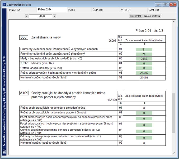Image resolution: width=179 pixels, height=159 pixels.
Task: Click the label Počet odpracovaných hodin zaměstnanci v evidenčním počtu
Action: 58,73
